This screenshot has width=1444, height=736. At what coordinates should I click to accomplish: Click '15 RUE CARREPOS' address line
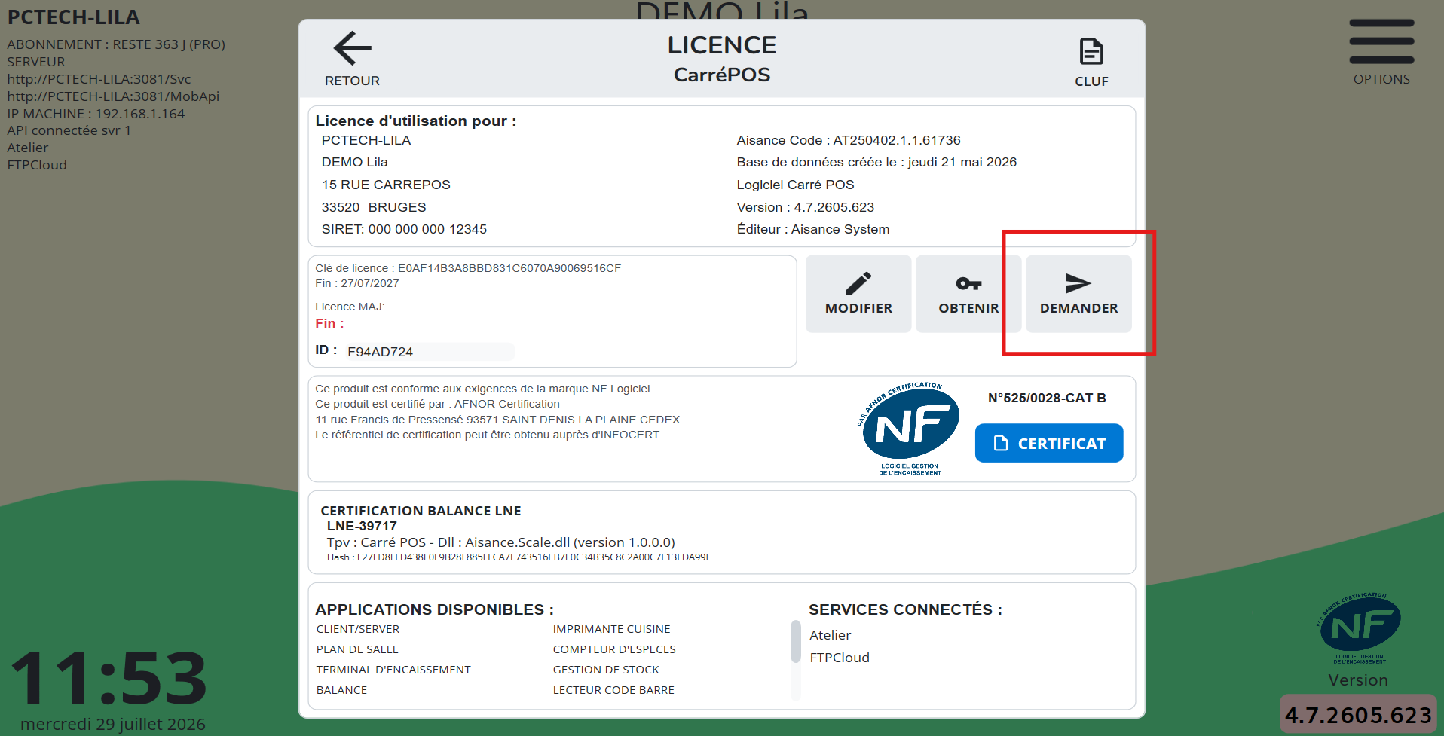[386, 185]
